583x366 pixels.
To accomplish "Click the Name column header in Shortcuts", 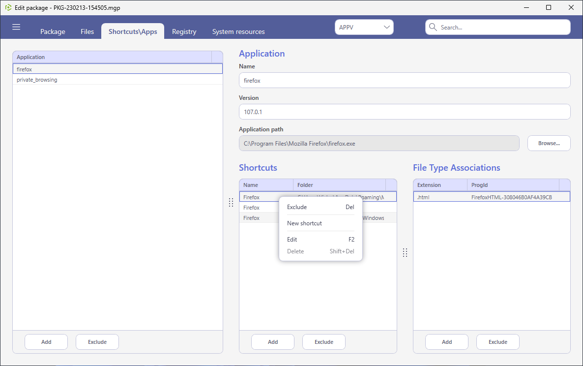I will (x=266, y=185).
